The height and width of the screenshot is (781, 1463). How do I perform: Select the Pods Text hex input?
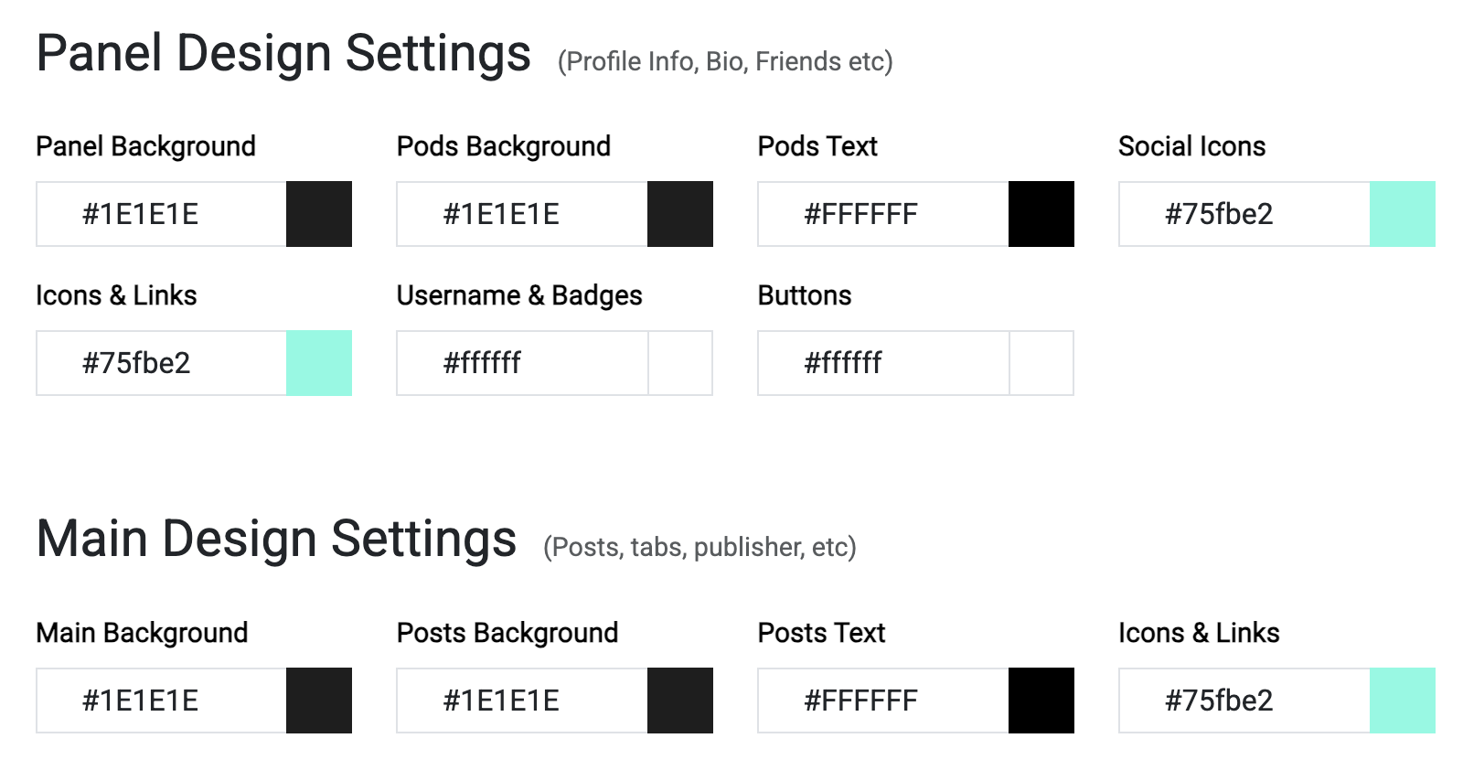[883, 214]
